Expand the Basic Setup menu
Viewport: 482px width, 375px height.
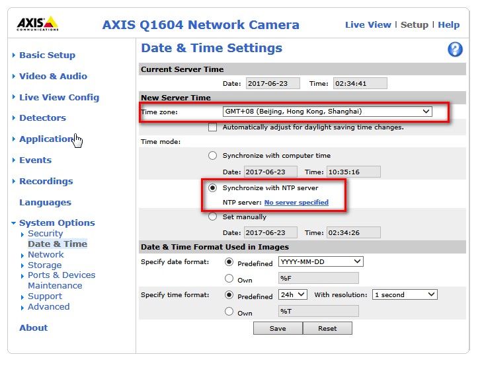[47, 55]
